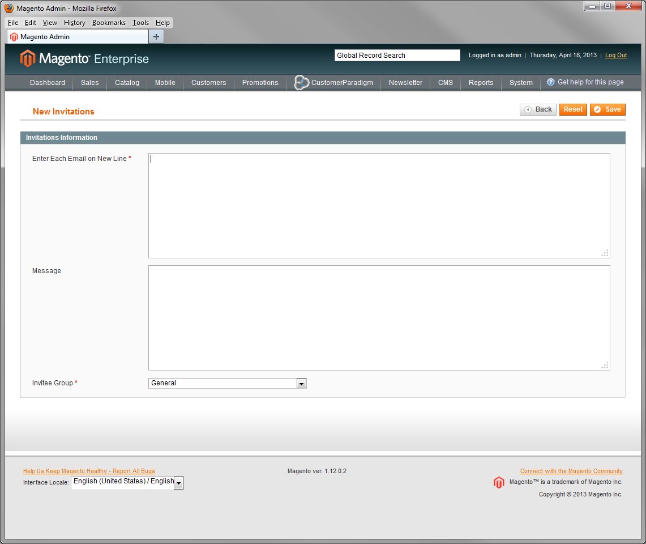Image resolution: width=646 pixels, height=544 pixels.
Task: Expand the Invitee Group dropdown
Action: pyautogui.click(x=302, y=384)
